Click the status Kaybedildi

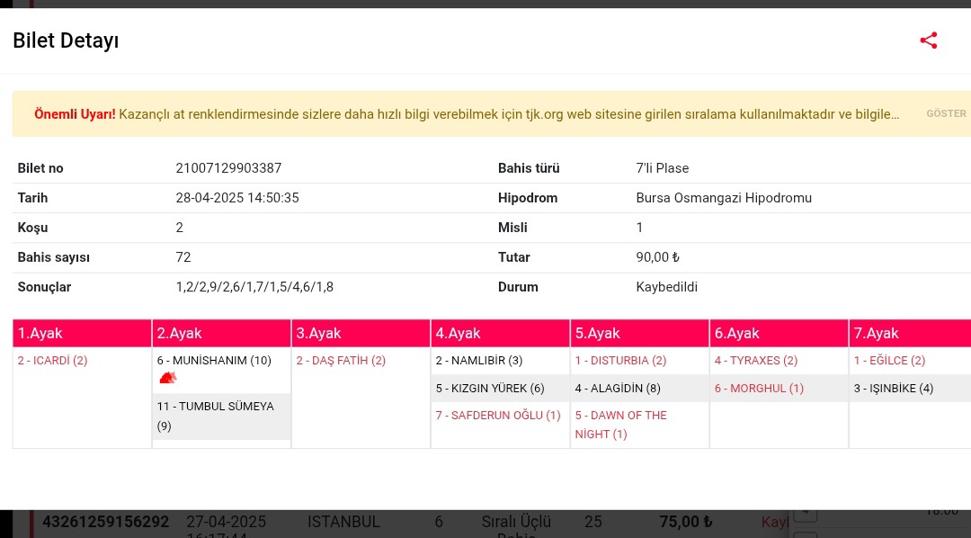pyautogui.click(x=666, y=287)
